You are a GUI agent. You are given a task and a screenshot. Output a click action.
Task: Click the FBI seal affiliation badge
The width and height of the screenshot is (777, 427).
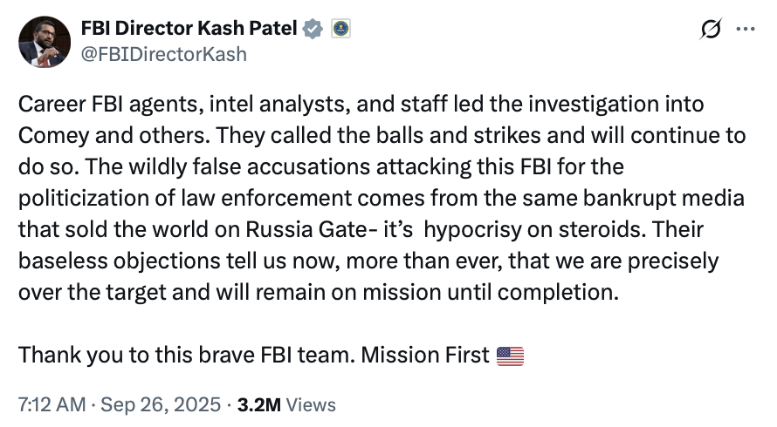tap(340, 29)
